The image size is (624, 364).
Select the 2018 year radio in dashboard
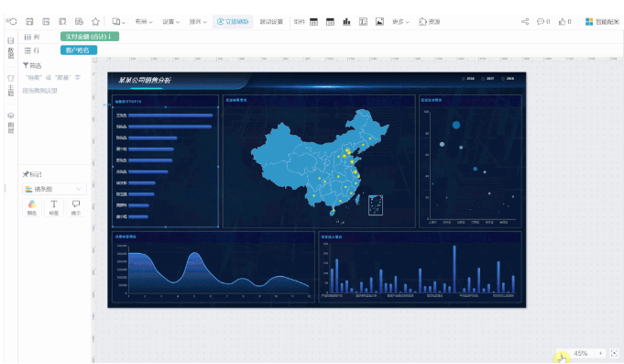click(x=508, y=79)
